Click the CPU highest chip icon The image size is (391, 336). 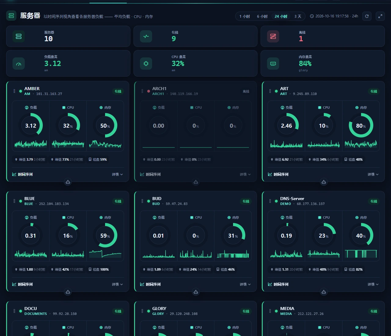(146, 64)
